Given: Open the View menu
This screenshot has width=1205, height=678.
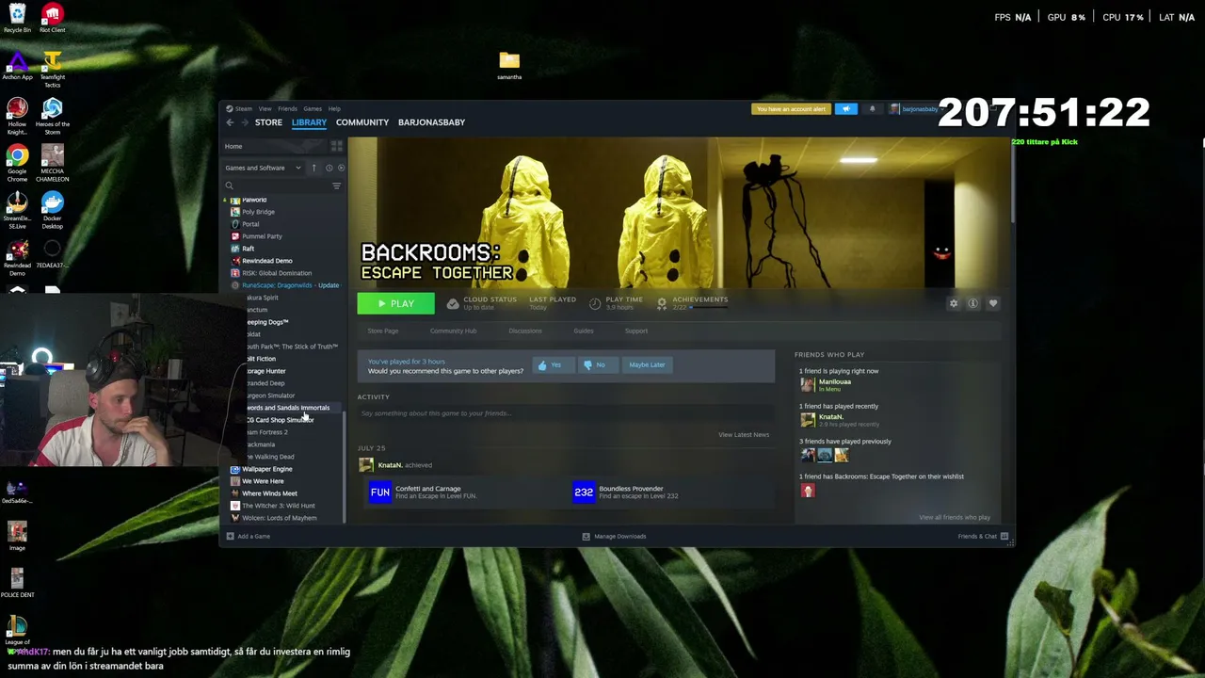Looking at the screenshot, I should coord(265,108).
